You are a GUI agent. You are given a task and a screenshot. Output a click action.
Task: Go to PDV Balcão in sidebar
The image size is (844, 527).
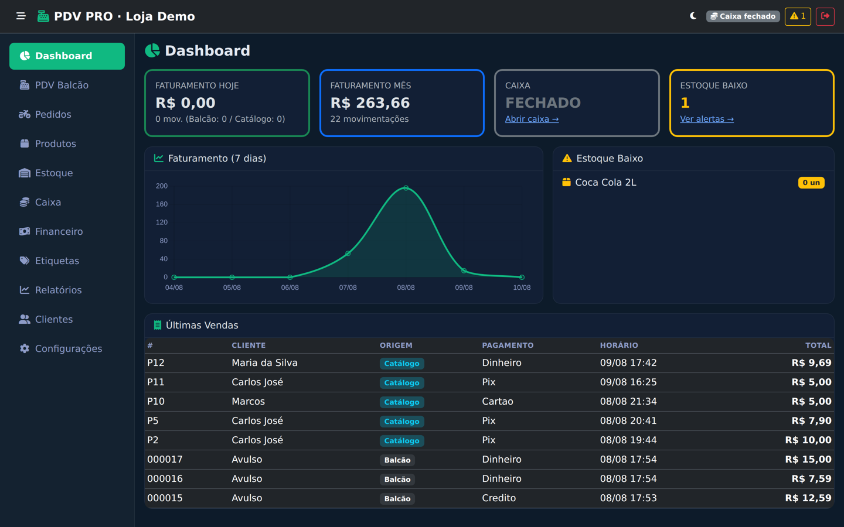[67, 85]
